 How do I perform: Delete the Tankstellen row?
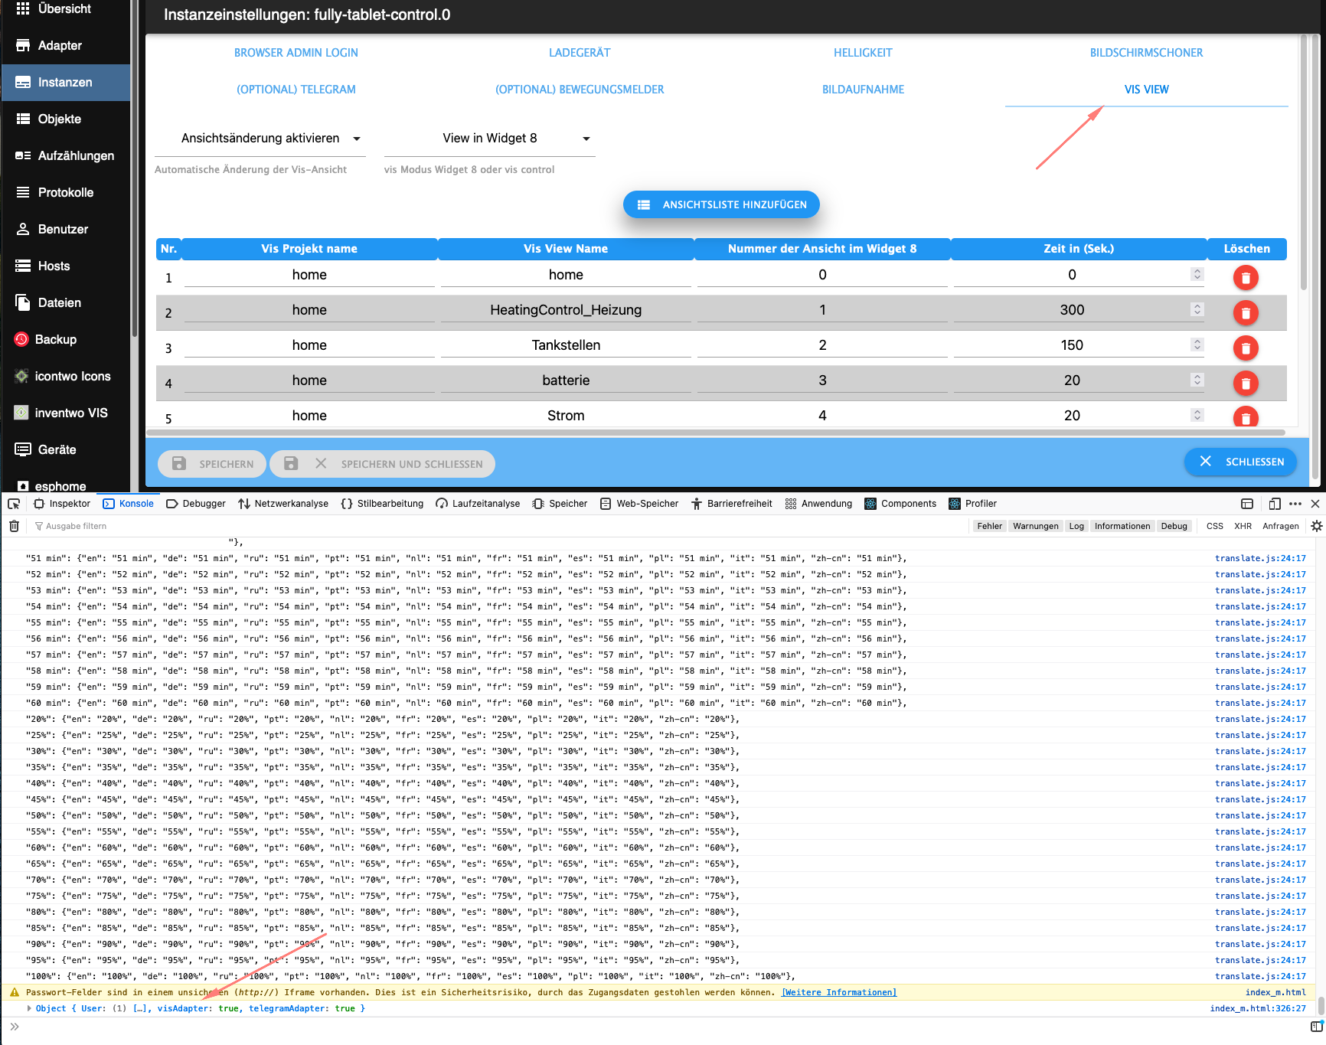click(1246, 348)
